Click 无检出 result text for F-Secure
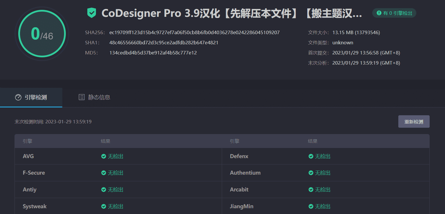The width and height of the screenshot is (445, 214). (116, 173)
